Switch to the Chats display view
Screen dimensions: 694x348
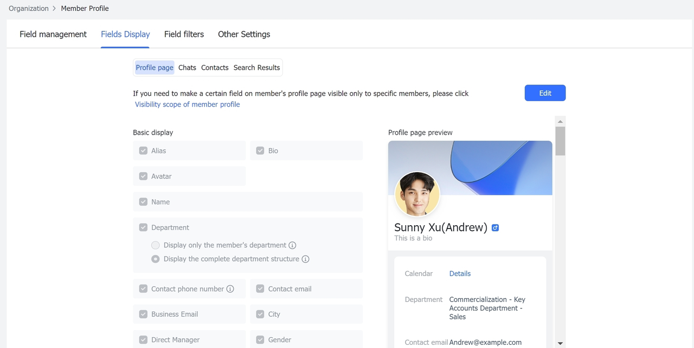pyautogui.click(x=187, y=68)
